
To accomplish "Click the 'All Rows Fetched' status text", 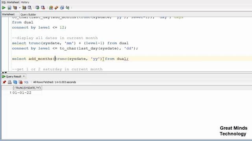I will coord(54,82).
